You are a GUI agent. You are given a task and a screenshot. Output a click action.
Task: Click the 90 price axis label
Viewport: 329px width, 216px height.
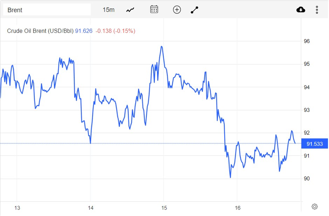tap(307, 179)
